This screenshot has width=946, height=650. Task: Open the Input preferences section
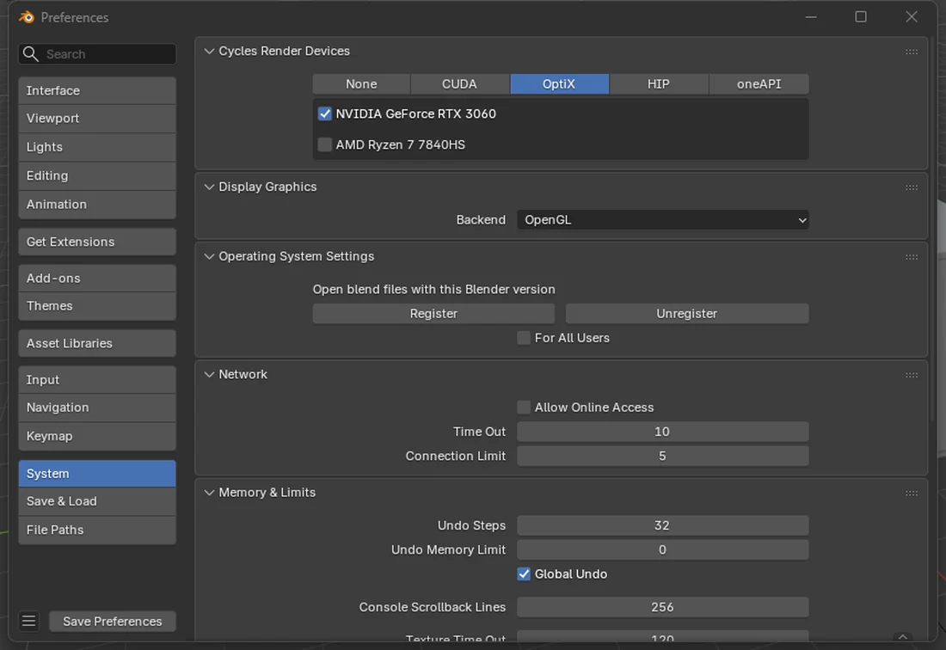(x=97, y=380)
